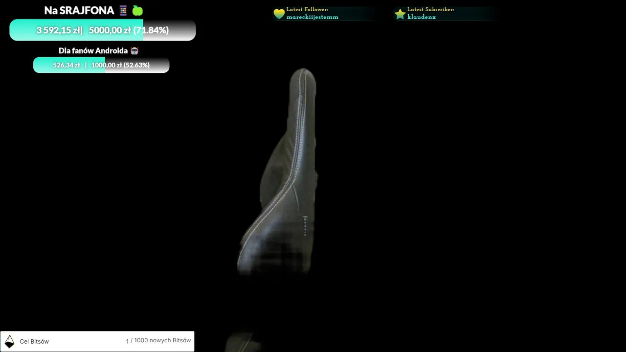This screenshot has width=626, height=352.
Task: Click the Dla fanów Androida progress bar
Action: point(101,65)
